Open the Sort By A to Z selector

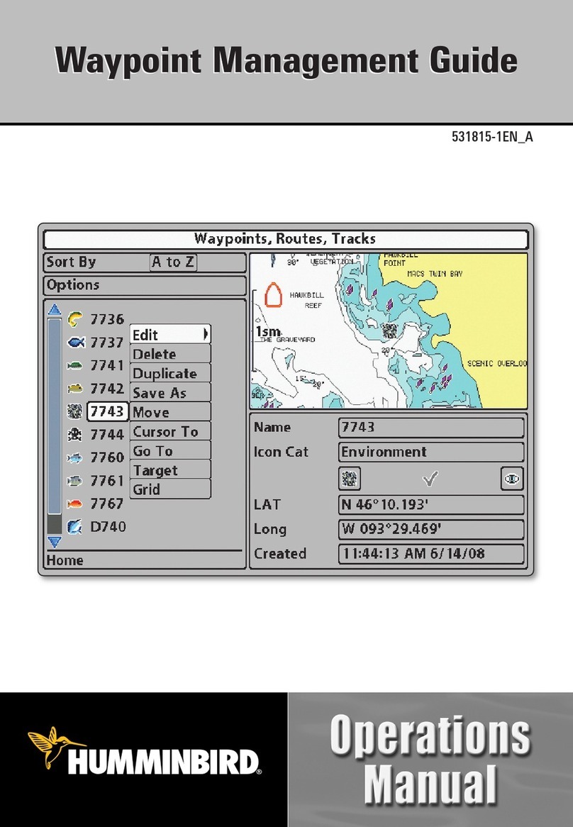(x=173, y=262)
